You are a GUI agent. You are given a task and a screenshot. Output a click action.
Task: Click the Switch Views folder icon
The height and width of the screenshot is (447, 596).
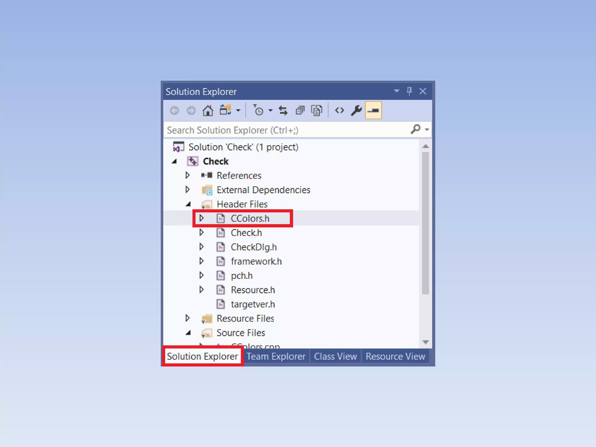tap(225, 110)
